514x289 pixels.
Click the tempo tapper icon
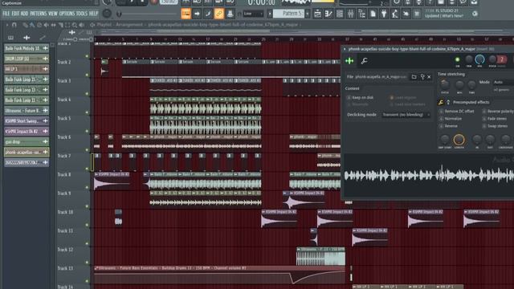pos(395,14)
